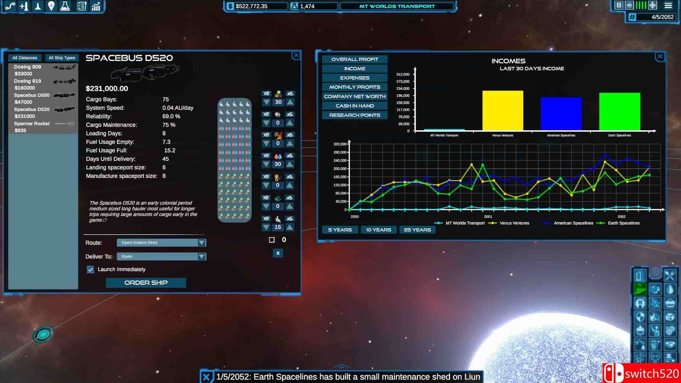The width and height of the screenshot is (681, 383).
Task: Click the 10 Years range button
Action: tap(378, 230)
